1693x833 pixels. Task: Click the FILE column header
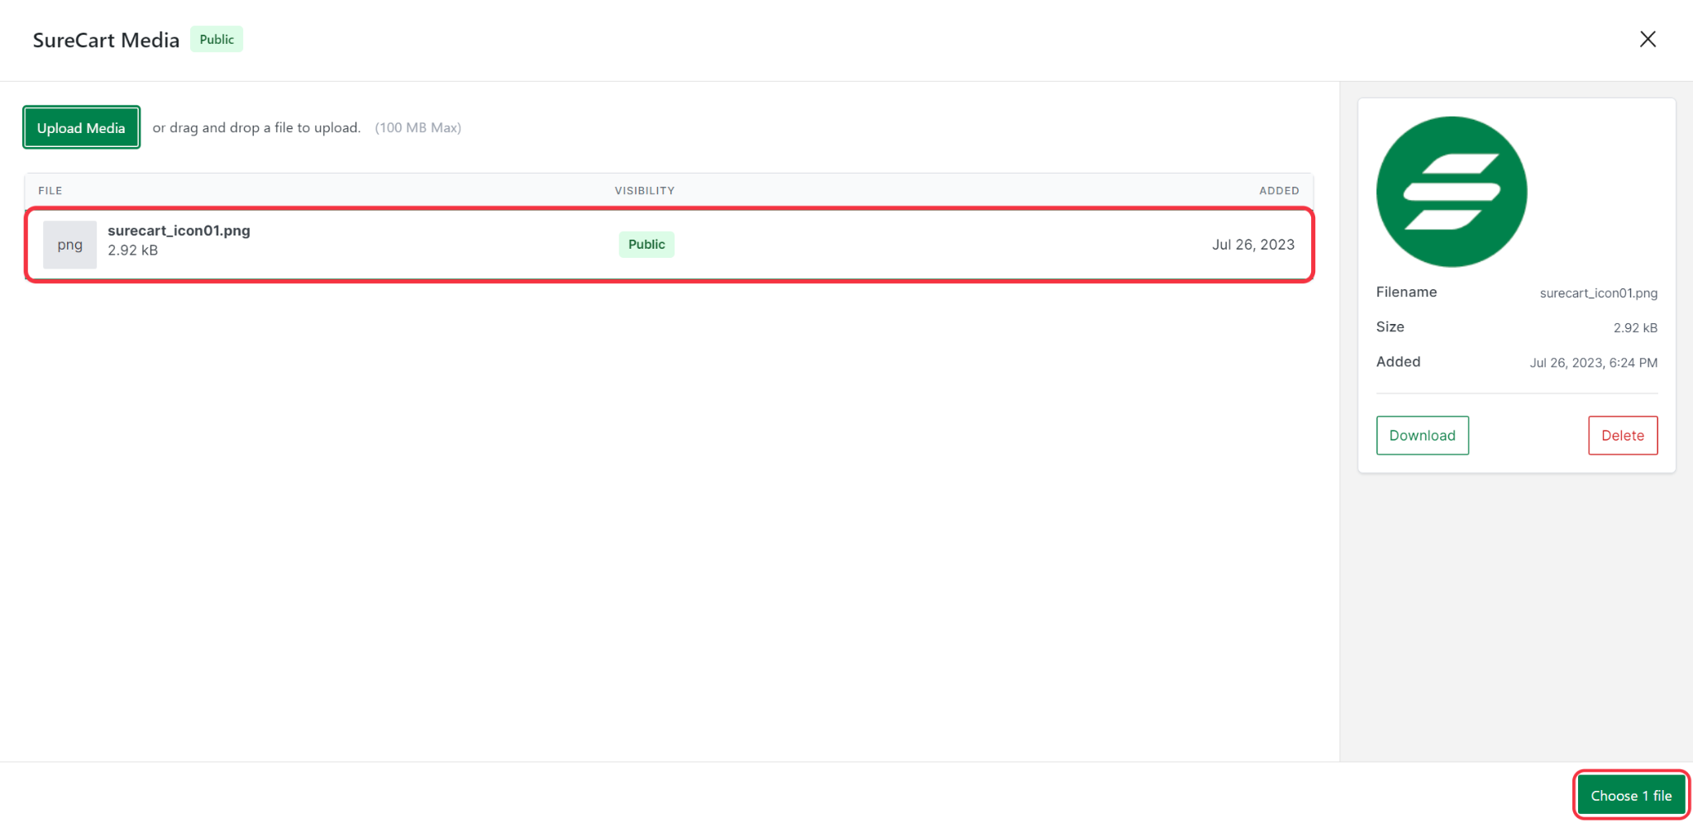coord(50,190)
